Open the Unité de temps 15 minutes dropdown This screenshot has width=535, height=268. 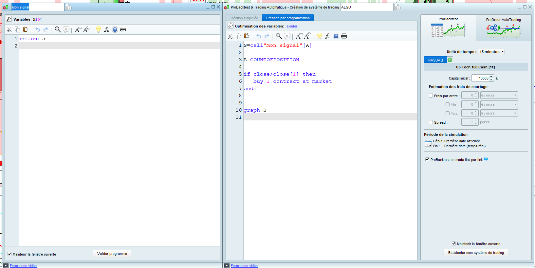pos(491,52)
